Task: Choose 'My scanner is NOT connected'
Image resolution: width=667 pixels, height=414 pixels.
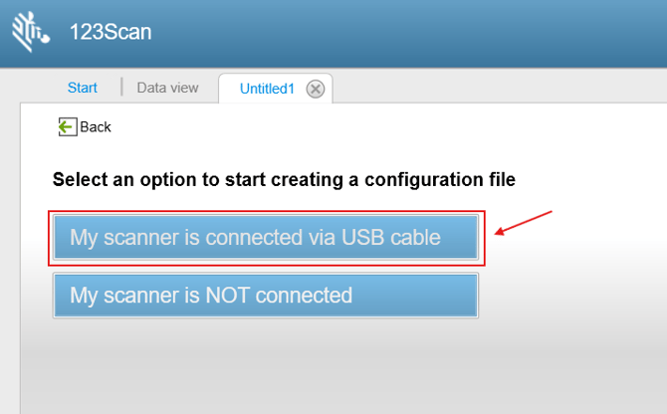Action: click(x=265, y=296)
